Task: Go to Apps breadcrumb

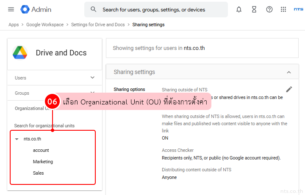Action: tap(14, 25)
